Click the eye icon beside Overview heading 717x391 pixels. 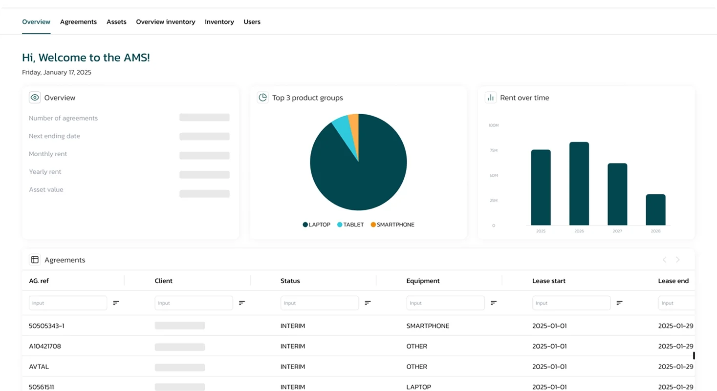pyautogui.click(x=35, y=98)
